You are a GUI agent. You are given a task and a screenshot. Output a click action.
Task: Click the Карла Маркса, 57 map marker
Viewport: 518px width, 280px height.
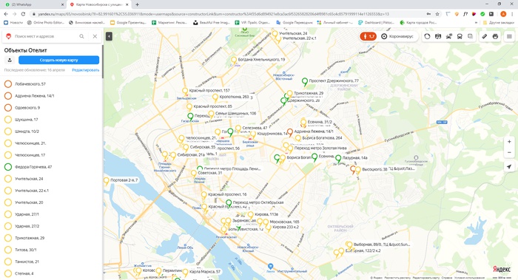pyautogui.click(x=185, y=273)
